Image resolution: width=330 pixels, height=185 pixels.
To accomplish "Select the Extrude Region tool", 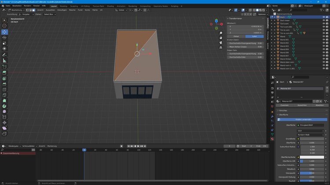I will [4, 73].
